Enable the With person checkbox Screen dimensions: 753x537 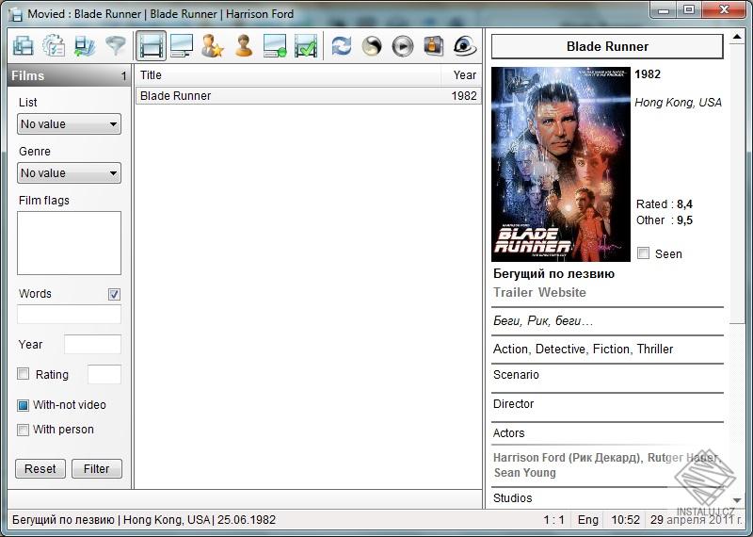[x=23, y=430]
